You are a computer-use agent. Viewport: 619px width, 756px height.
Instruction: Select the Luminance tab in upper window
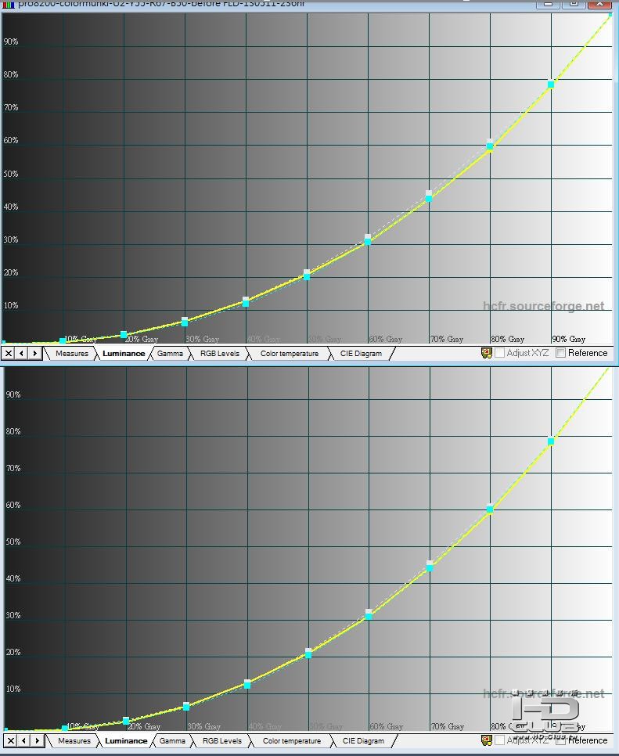pos(124,354)
